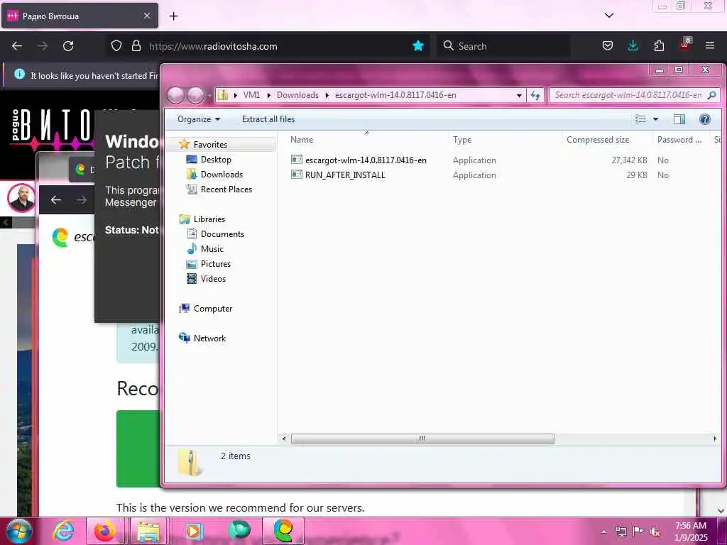
Task: Open the Documents library
Action: (x=222, y=234)
